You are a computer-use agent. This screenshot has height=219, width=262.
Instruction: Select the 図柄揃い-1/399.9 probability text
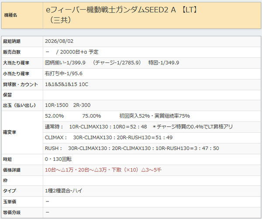tap(65, 63)
